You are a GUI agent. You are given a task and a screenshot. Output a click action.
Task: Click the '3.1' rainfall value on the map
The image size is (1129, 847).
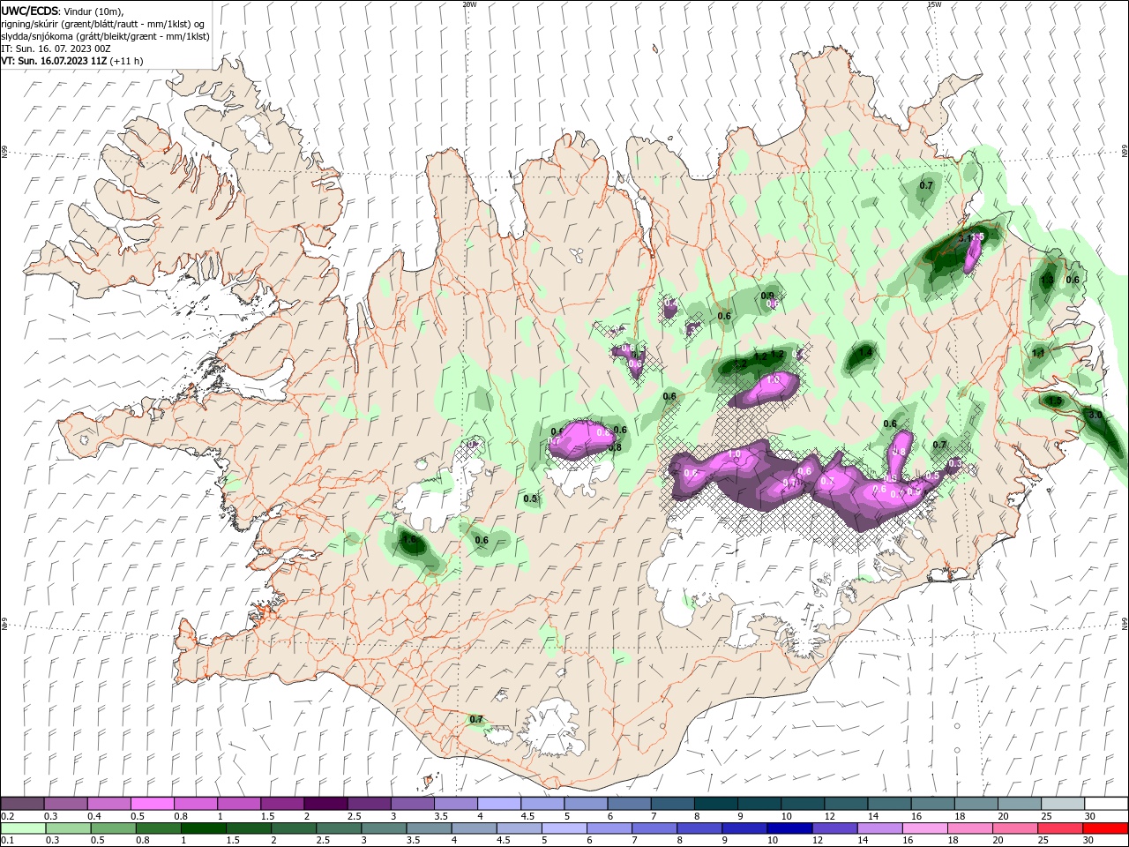pos(965,238)
